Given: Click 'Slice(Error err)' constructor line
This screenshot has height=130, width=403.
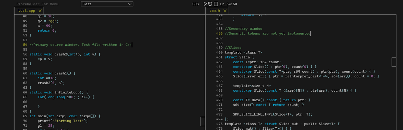Looking at the screenshot, I should point(306,76).
